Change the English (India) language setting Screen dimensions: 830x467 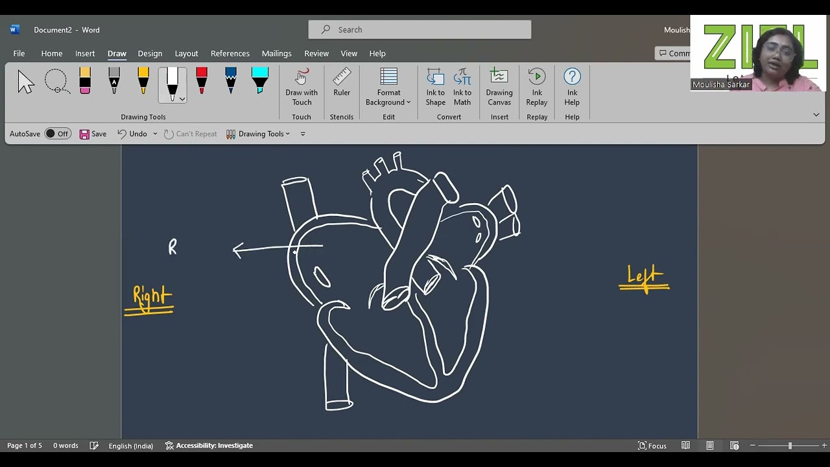131,446
